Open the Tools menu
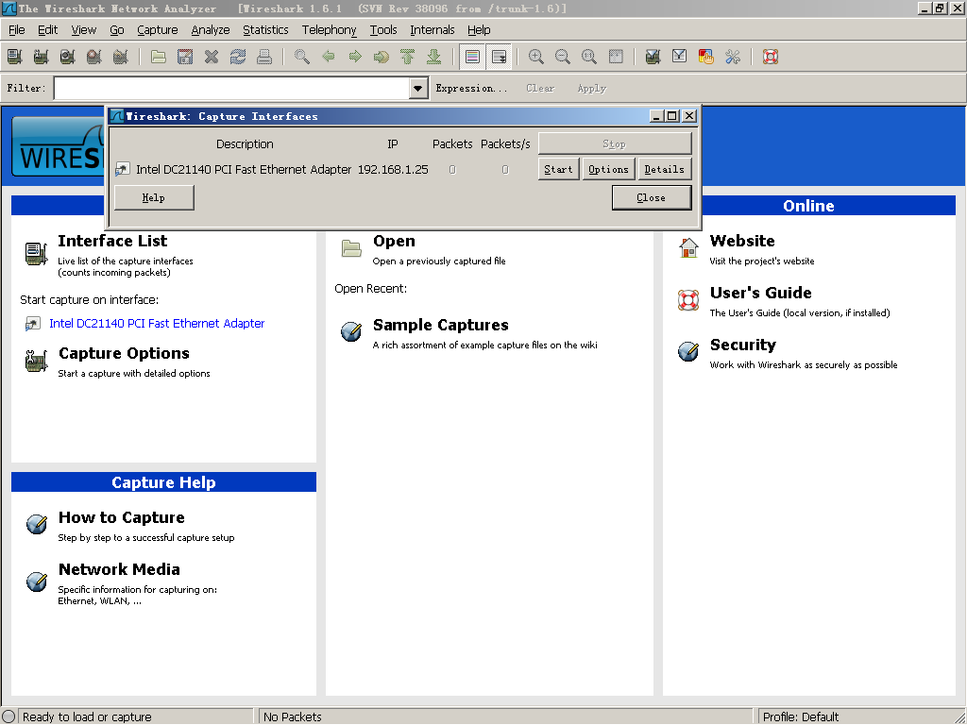This screenshot has width=967, height=725. coord(383,29)
